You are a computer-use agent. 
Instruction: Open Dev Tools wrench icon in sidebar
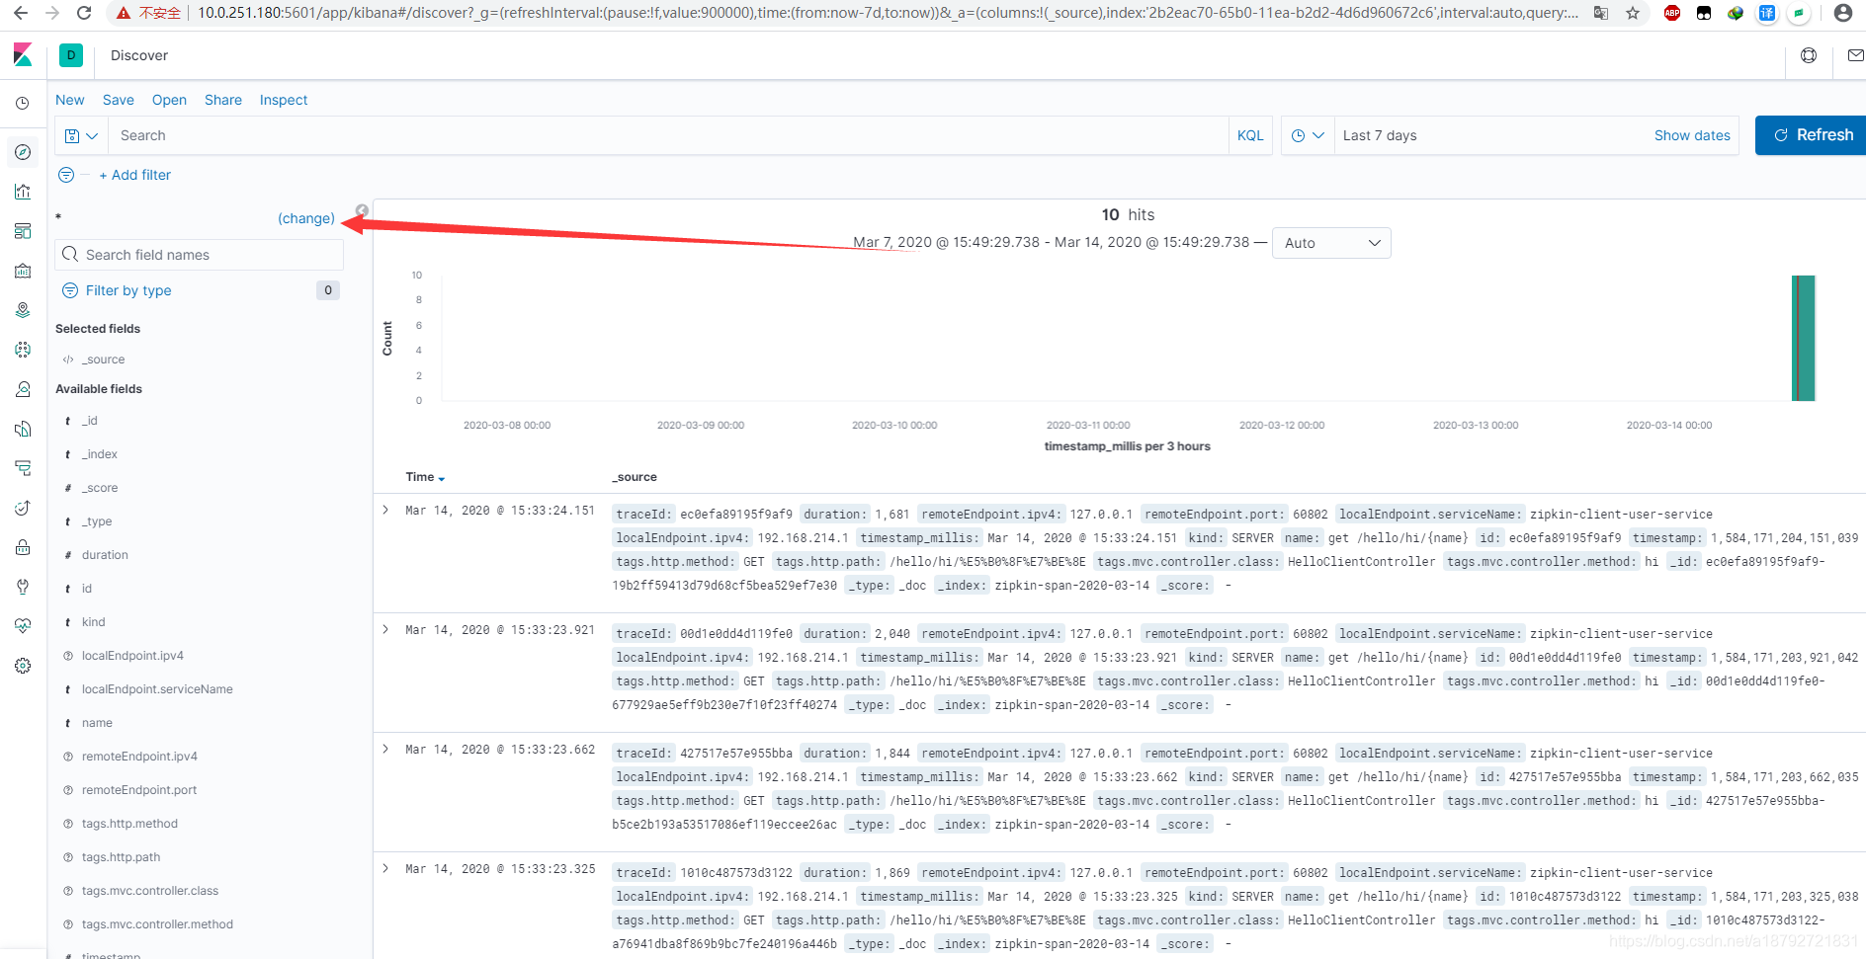pyautogui.click(x=23, y=587)
